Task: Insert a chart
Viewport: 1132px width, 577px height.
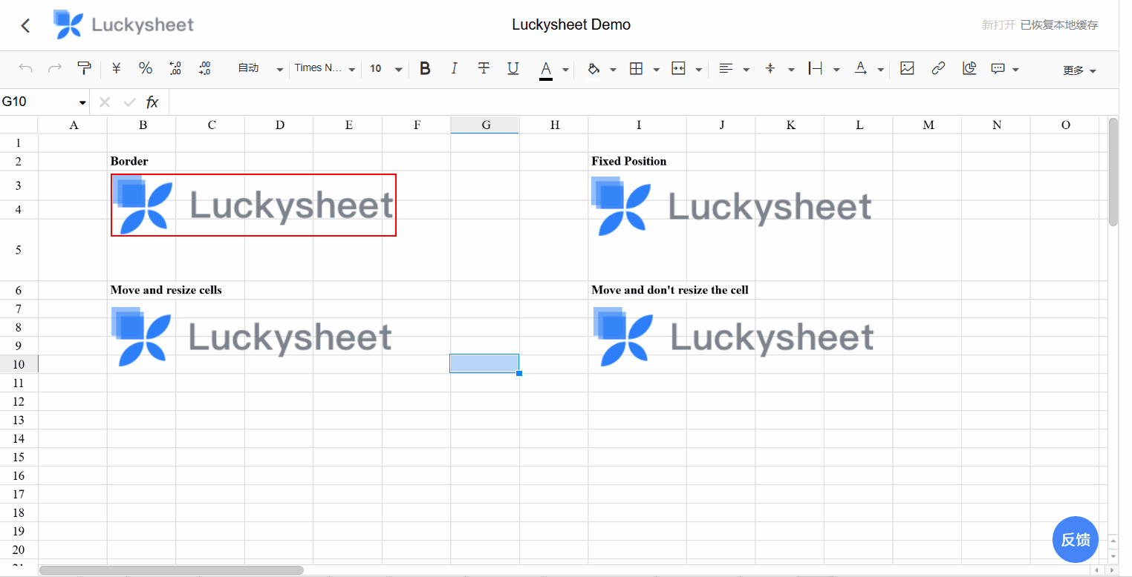Action: 969,69
